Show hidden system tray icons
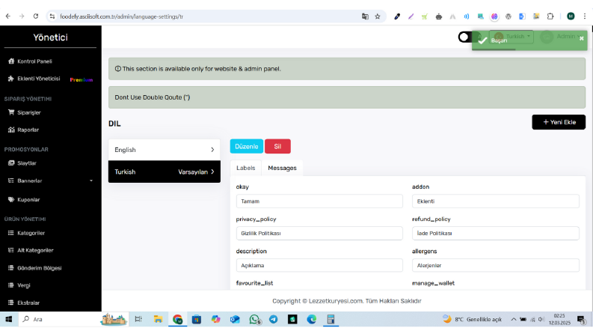 pyautogui.click(x=513, y=319)
